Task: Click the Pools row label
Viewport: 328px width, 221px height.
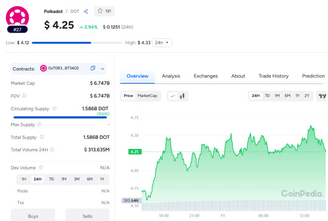Action: click(x=22, y=191)
